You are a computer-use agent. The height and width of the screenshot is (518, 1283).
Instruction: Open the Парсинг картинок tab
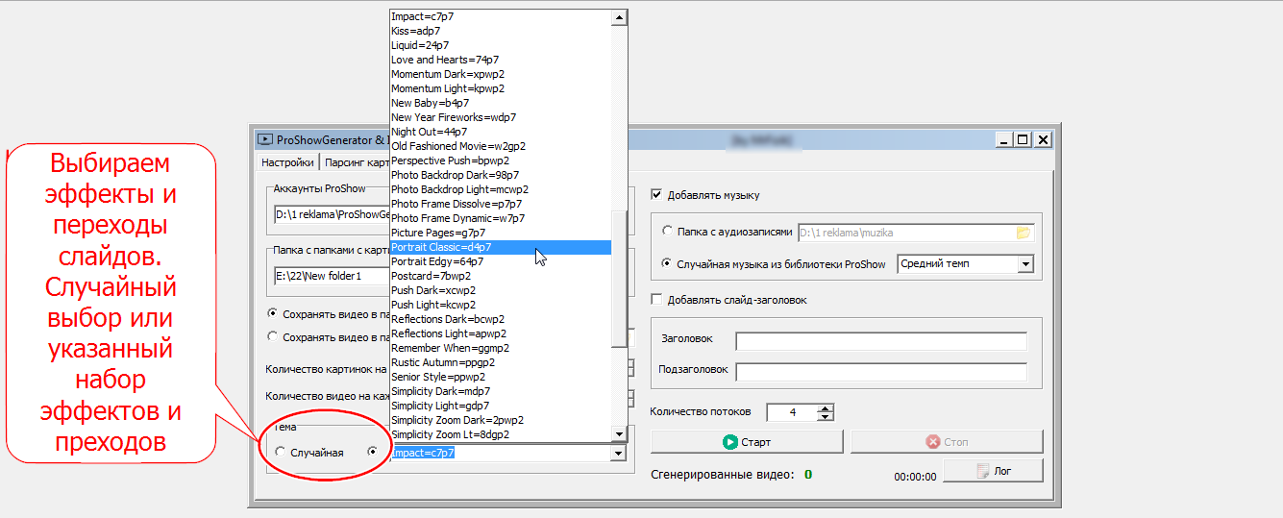355,162
